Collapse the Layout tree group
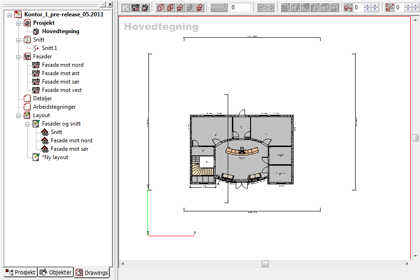420x280 pixels. coord(19,116)
